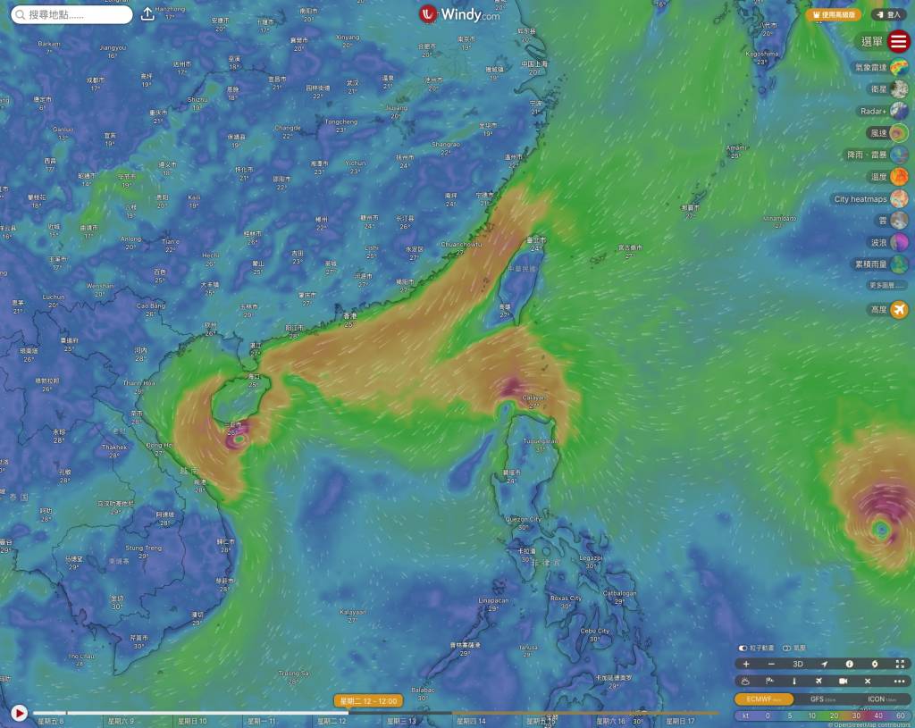This screenshot has width=915, height=728.
Task: Expand 更多圖層 more layers list
Action: pos(886,286)
